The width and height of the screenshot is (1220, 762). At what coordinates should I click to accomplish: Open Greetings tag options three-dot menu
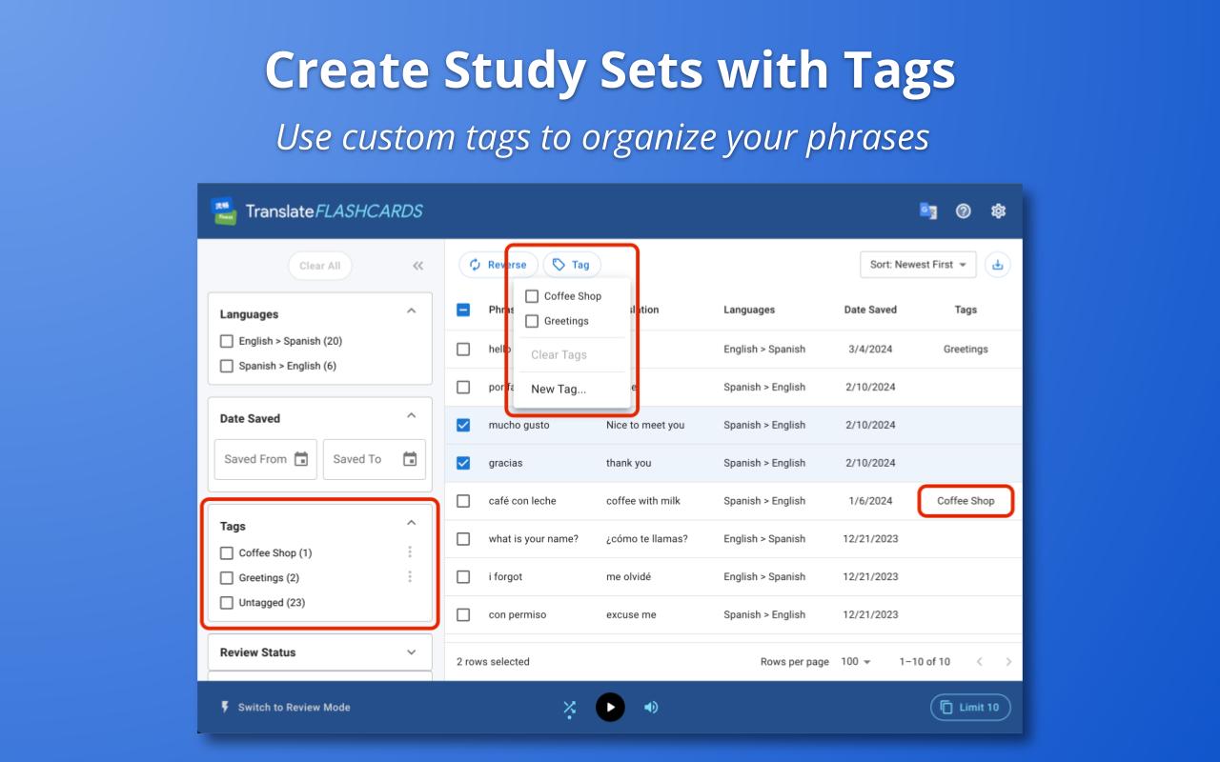[410, 577]
